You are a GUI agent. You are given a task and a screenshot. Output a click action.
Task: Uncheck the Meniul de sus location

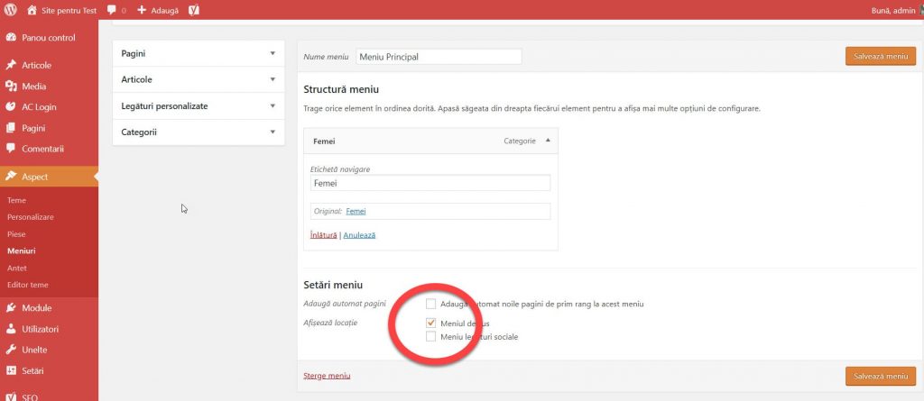tap(431, 323)
